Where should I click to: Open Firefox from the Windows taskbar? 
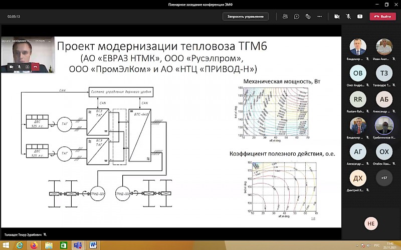point(34,245)
